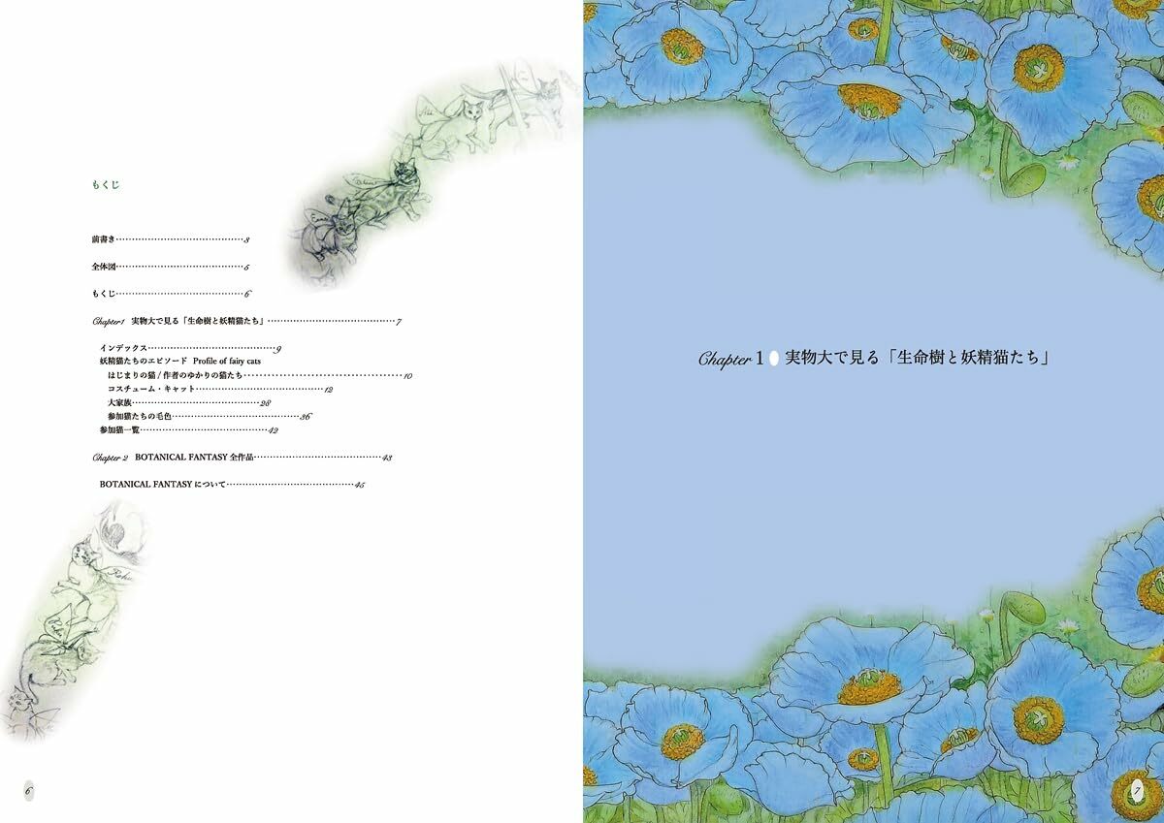Viewport: 1164px width, 823px height.
Task: Click the 大家族 contents entry
Action: 188,402
